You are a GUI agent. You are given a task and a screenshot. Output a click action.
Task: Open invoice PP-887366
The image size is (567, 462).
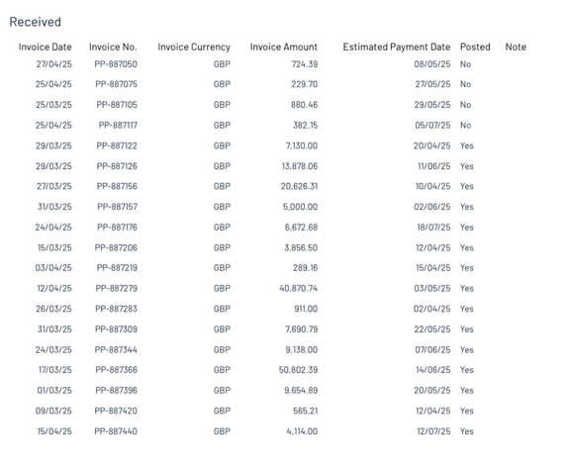pyautogui.click(x=116, y=370)
